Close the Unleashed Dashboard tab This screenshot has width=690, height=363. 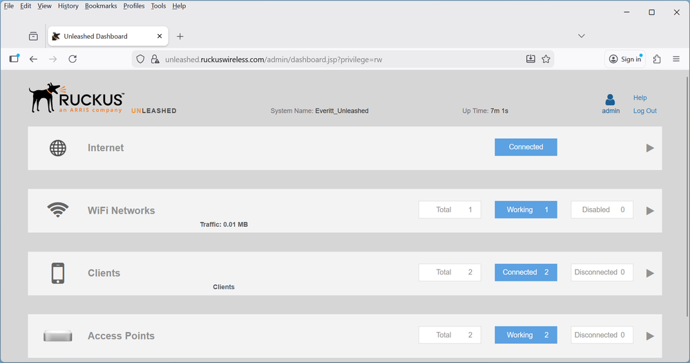pos(160,36)
